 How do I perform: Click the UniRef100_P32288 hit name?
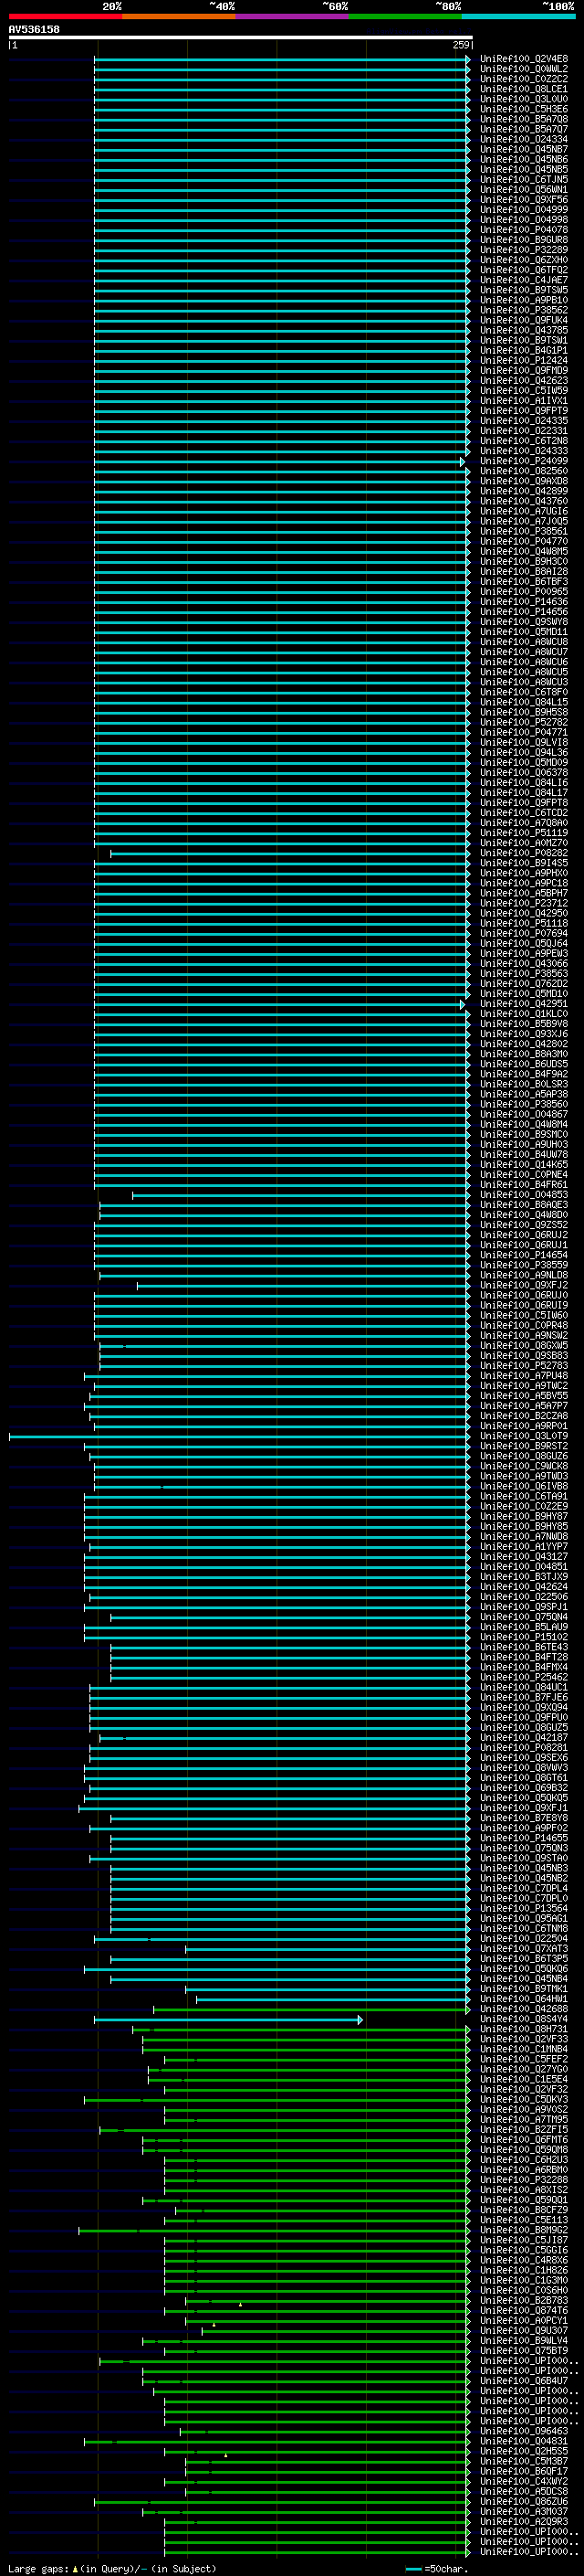tap(524, 2180)
